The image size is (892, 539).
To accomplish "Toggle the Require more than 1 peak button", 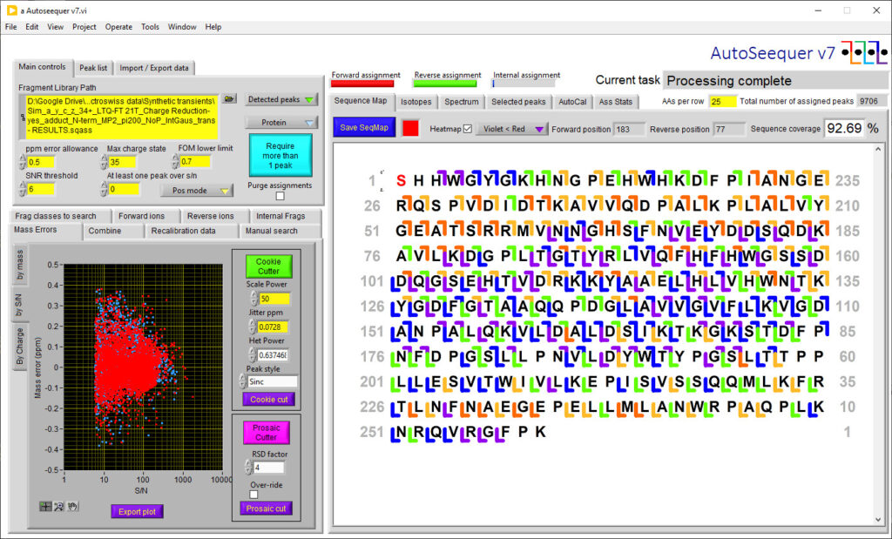I will coord(280,155).
